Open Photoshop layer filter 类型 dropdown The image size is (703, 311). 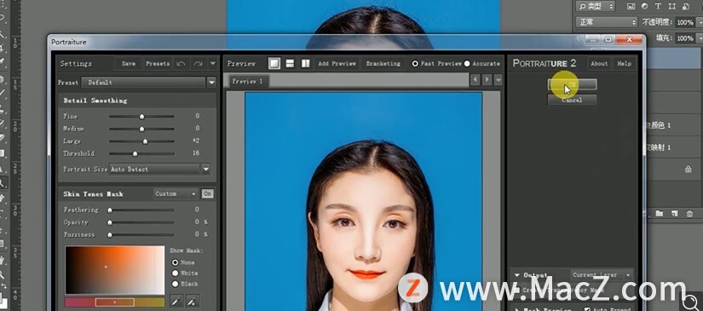tap(596, 6)
